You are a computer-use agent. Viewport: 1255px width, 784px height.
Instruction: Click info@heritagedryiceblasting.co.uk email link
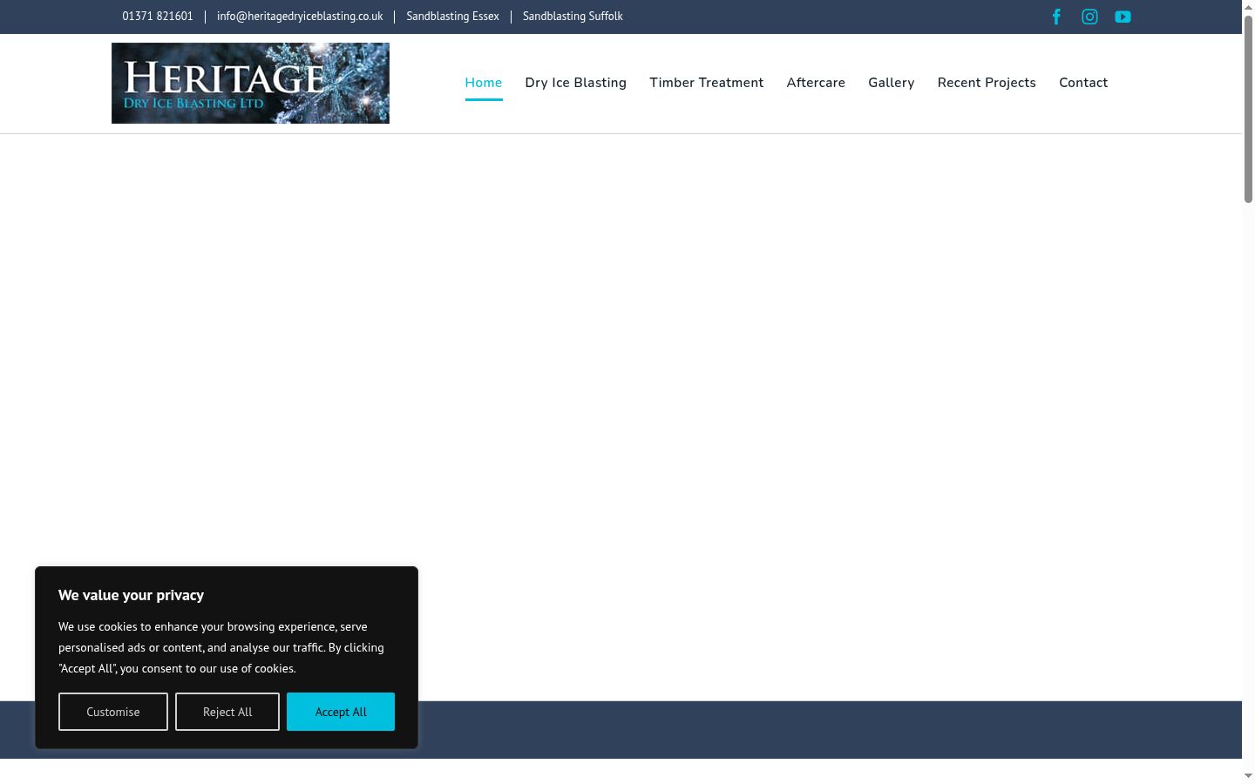coord(300,17)
